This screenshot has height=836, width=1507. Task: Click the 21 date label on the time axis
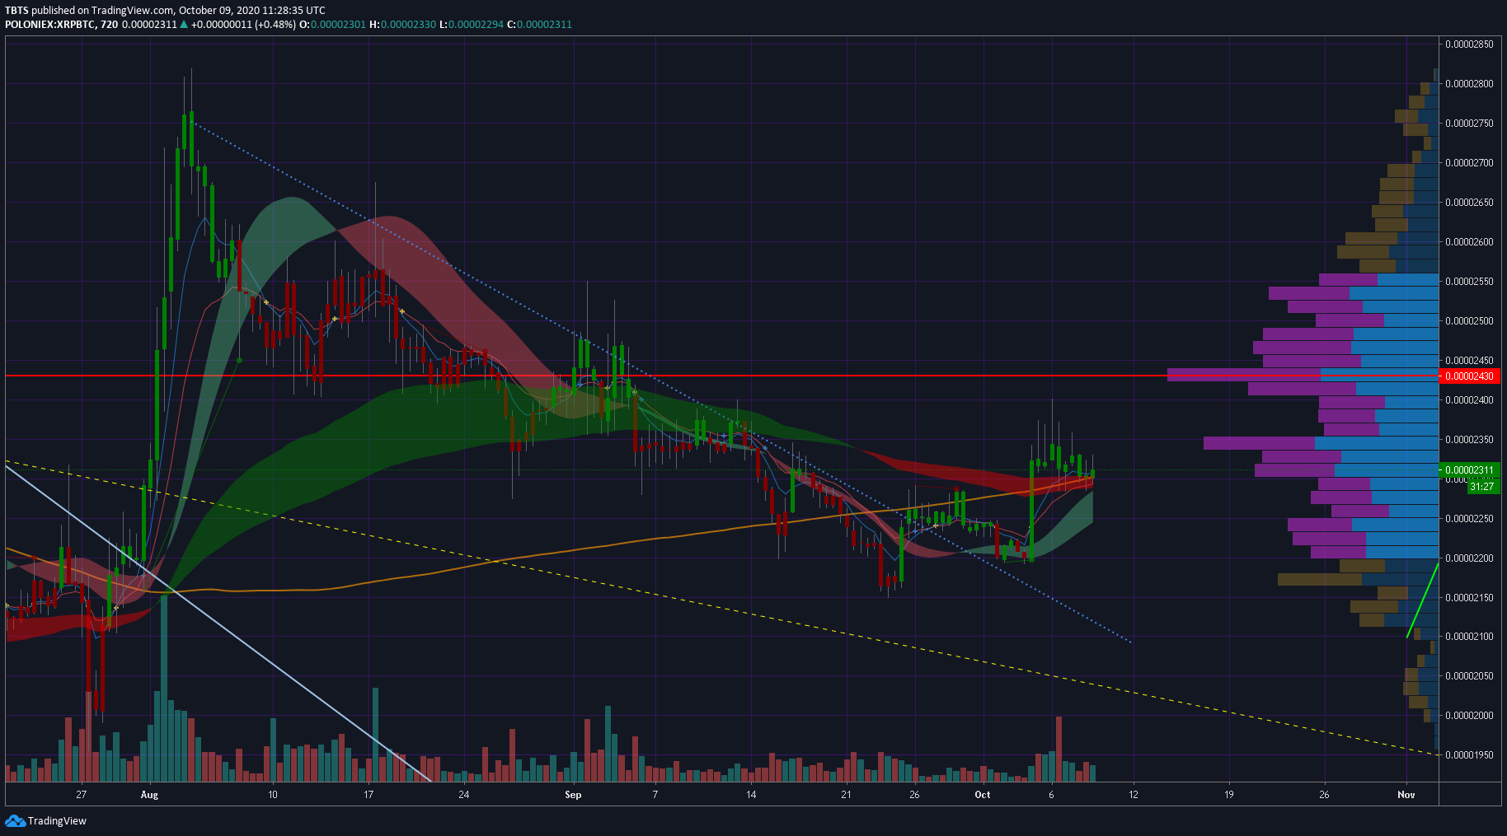(846, 795)
